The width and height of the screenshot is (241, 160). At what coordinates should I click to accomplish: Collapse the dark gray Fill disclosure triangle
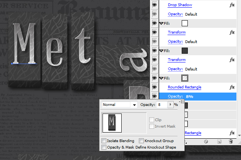161,51
